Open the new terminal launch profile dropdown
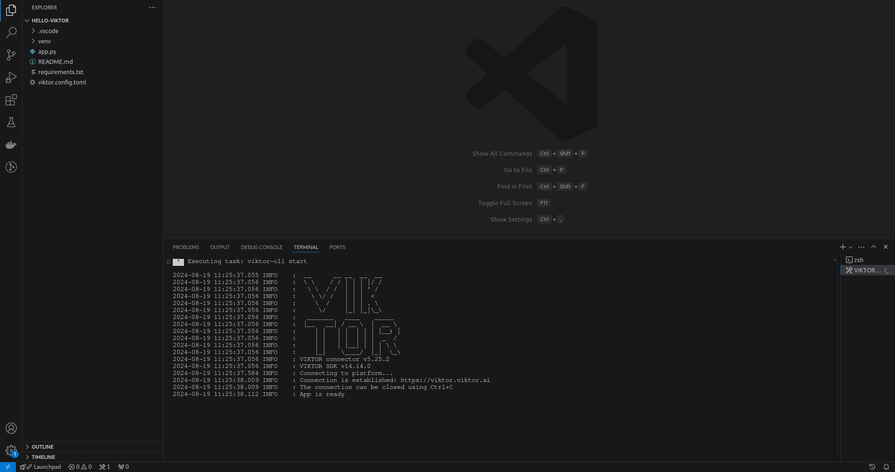 (x=851, y=247)
